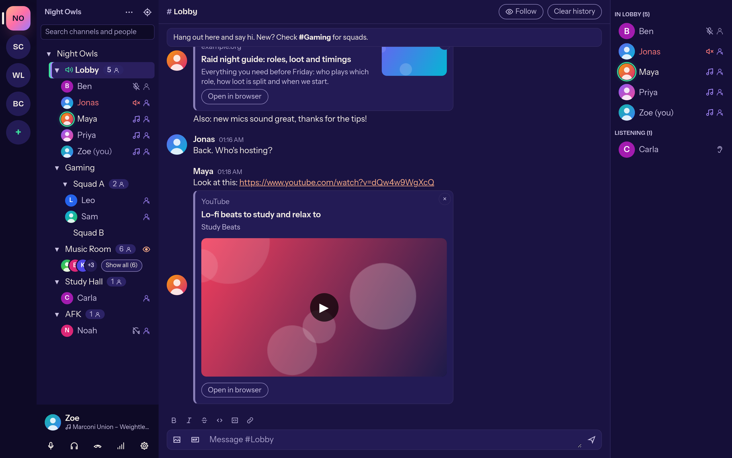Screen dimensions: 732x458
Task: Switch to WL server
Action: 18,75
